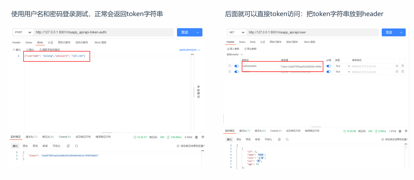Click the drag handle on the Authorization row

[230, 66]
